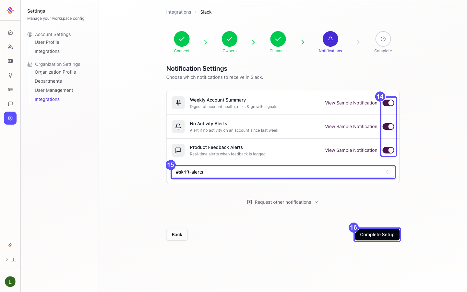Image resolution: width=467 pixels, height=292 pixels.
Task: Click the Channels step checkmark circle
Action: point(278,39)
